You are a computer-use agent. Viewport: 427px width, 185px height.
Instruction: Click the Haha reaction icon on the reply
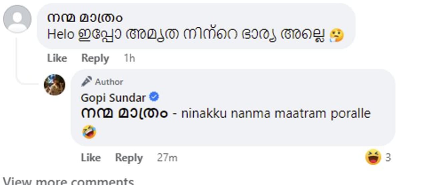(x=373, y=157)
